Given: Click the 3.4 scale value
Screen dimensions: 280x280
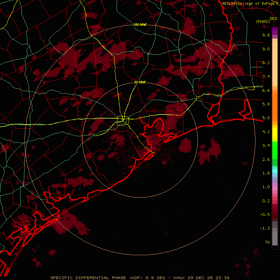Looking at the screenshot, I should pos(266,146).
